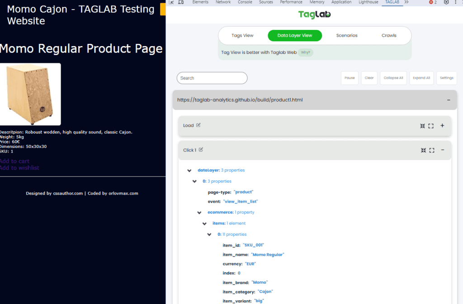This screenshot has height=304, width=463.
Task: Open the Scenarios tab
Action: coord(347,35)
